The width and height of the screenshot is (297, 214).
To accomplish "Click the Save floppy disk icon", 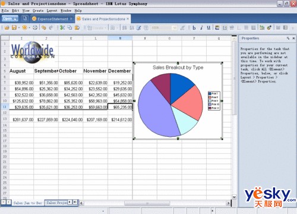I will pyautogui.click(x=14, y=28).
